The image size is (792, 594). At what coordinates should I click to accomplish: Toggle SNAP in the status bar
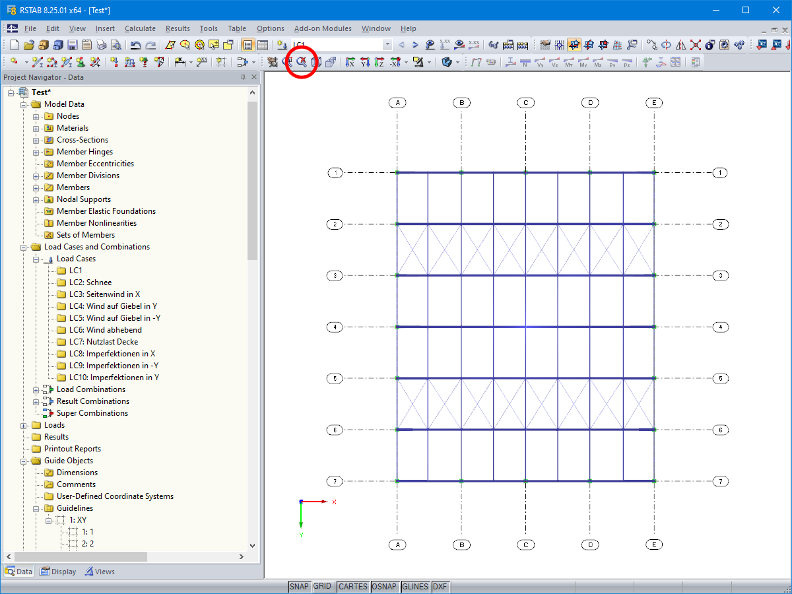[x=299, y=586]
